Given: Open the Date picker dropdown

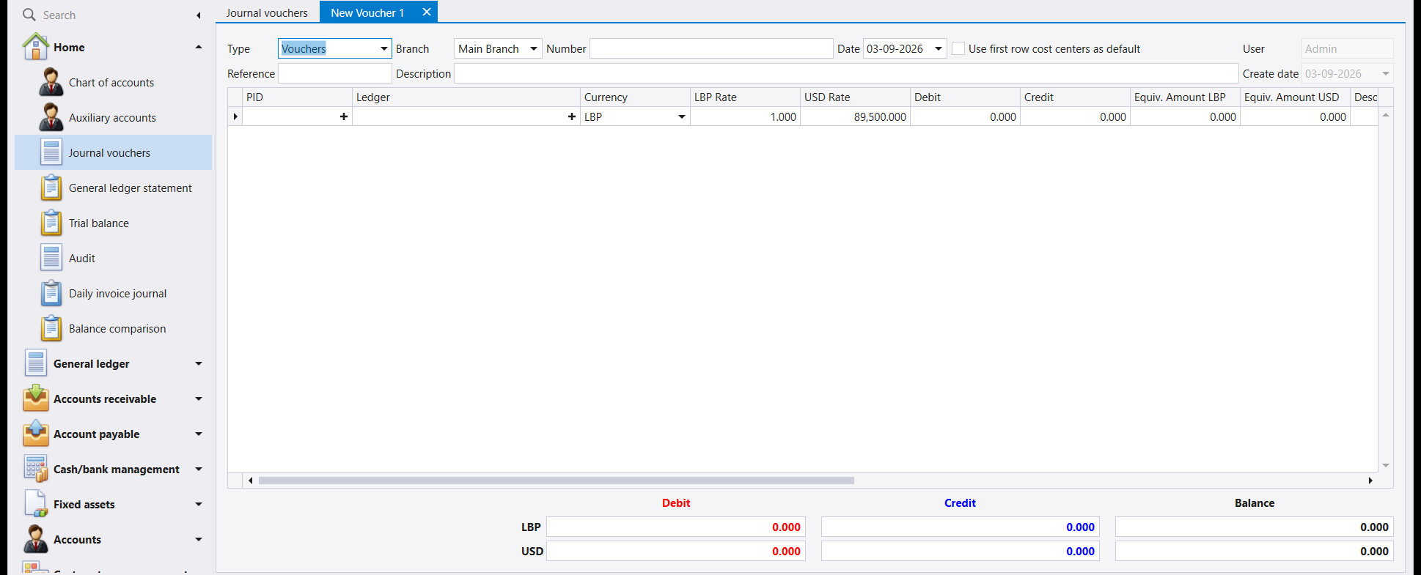Looking at the screenshot, I should (939, 48).
